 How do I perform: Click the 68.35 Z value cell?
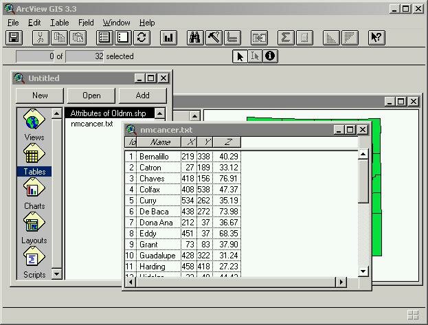point(227,233)
